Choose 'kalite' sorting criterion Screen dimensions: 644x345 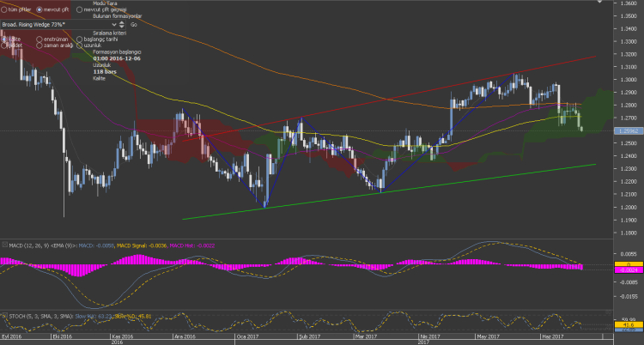coord(4,39)
